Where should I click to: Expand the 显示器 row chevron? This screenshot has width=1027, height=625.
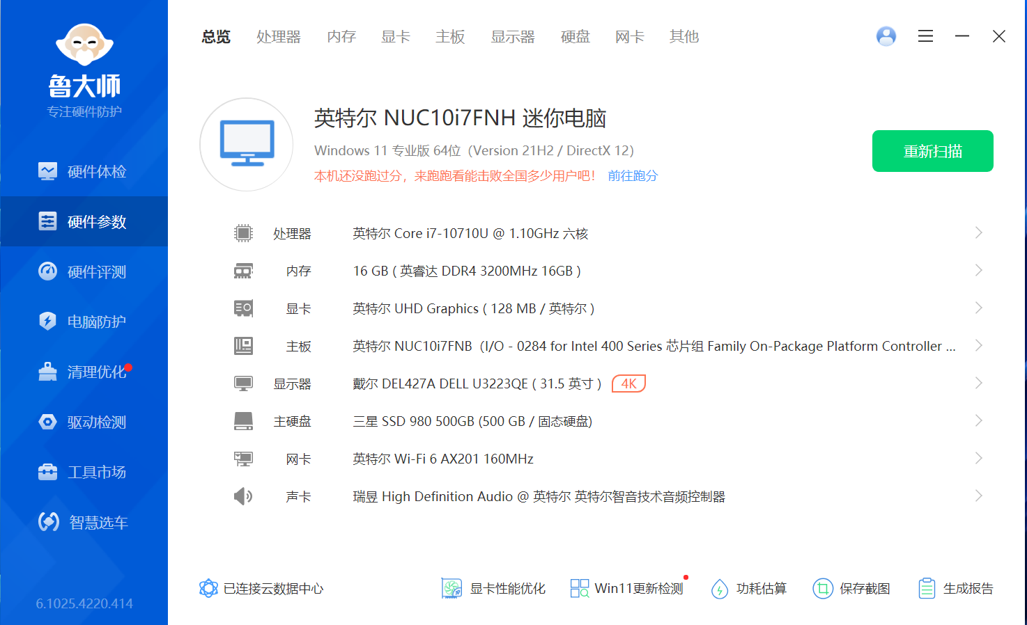coord(979,383)
